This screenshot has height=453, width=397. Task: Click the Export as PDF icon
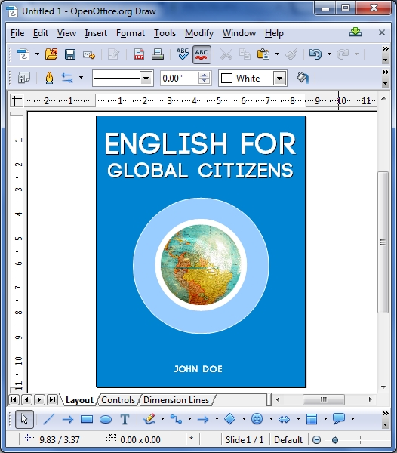click(x=139, y=54)
